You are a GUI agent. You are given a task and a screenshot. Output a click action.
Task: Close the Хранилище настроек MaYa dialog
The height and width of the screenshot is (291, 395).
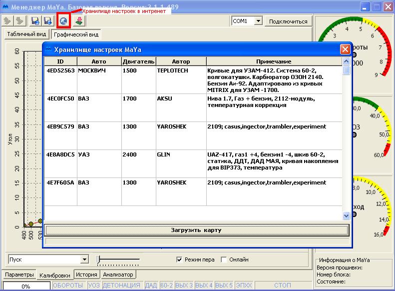pos(345,49)
